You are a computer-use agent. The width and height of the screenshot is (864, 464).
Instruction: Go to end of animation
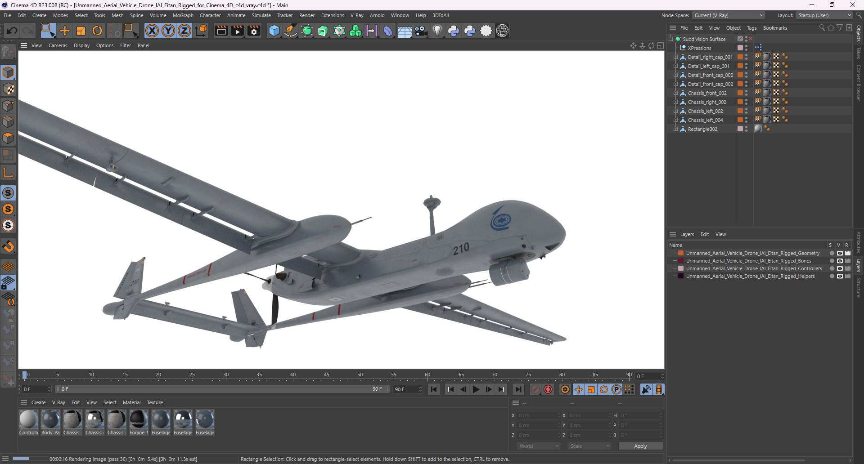[518, 389]
